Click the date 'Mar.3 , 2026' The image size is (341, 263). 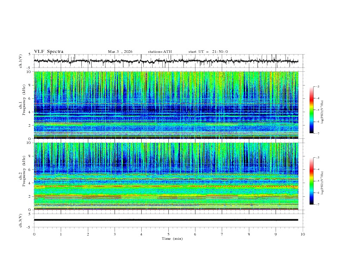pyautogui.click(x=120, y=52)
